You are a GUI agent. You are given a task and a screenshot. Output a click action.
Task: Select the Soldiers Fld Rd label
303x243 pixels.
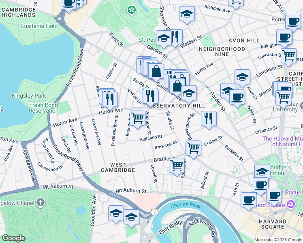(202, 228)
